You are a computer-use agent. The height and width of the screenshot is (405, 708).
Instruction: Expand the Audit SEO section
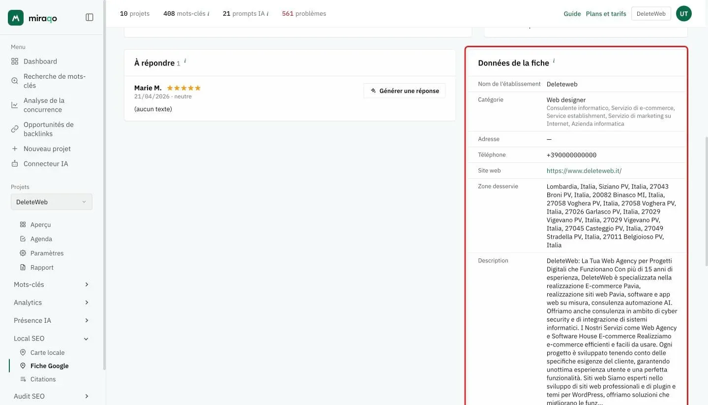tap(52, 396)
